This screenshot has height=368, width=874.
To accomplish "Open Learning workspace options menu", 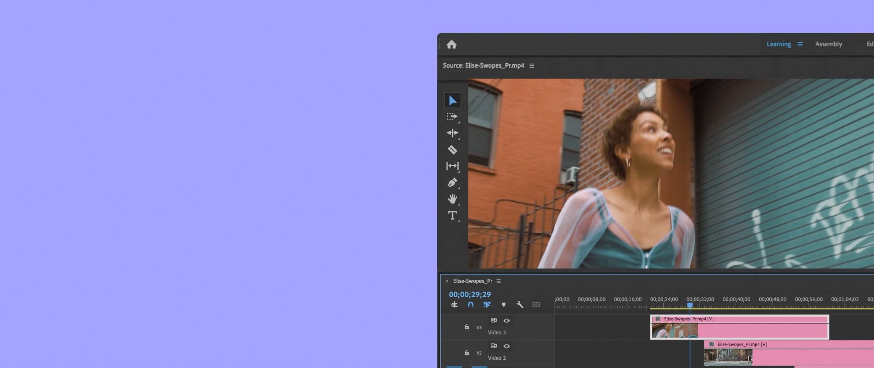I will 800,45.
